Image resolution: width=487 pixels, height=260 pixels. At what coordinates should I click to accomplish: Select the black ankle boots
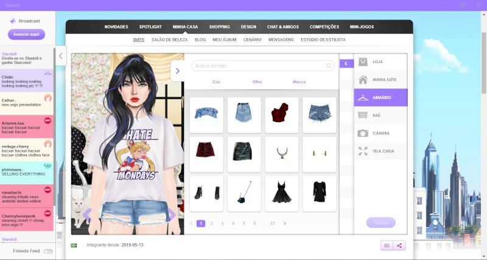point(206,194)
